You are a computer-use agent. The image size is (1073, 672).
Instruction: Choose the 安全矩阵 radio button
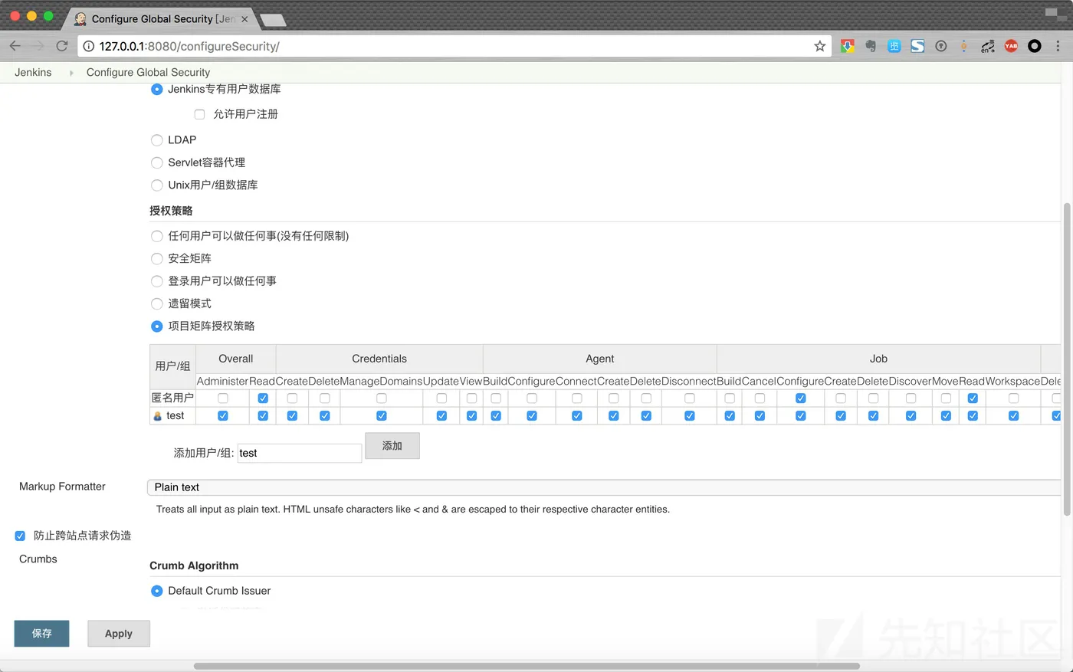(157, 259)
